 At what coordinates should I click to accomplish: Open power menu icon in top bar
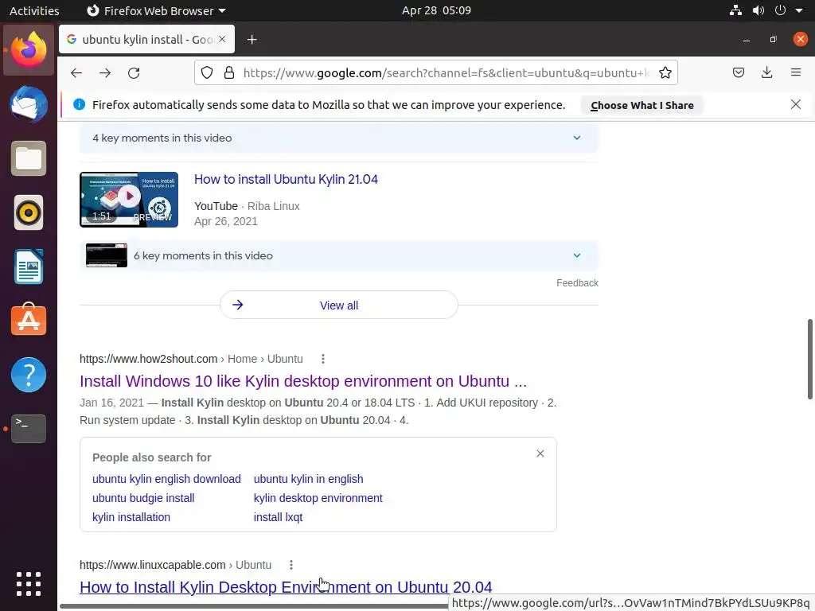(780, 10)
